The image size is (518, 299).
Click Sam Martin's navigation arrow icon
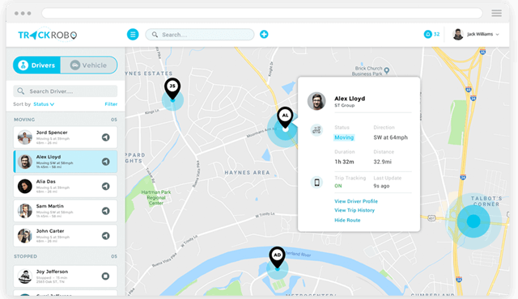[106, 211]
